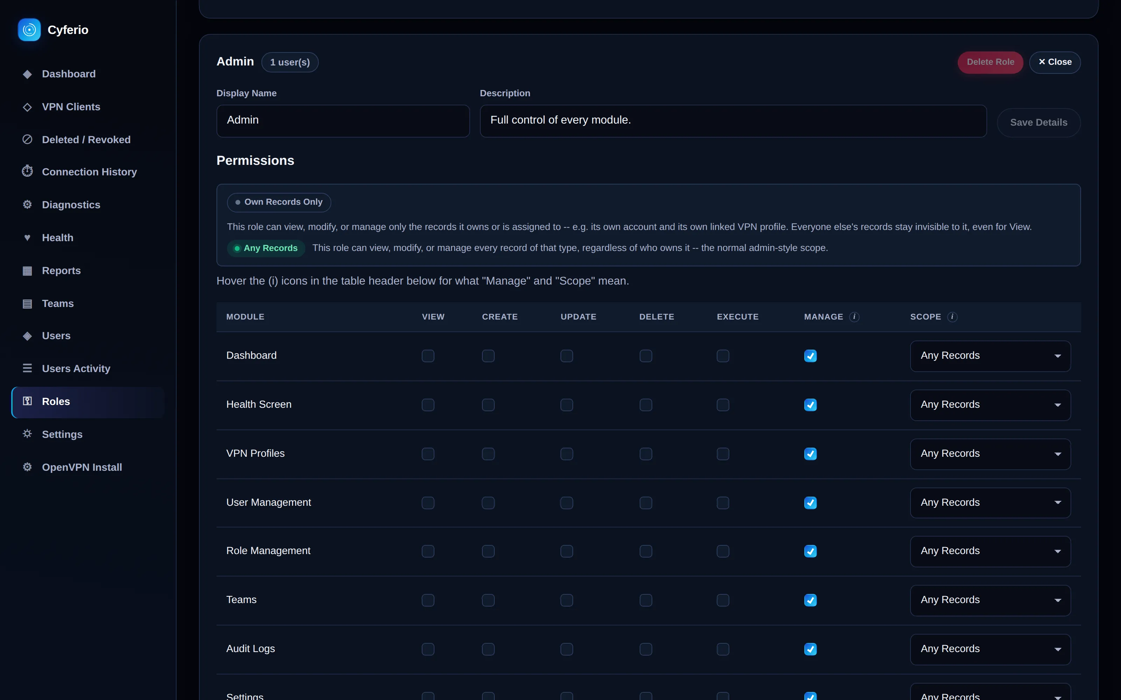Click the Role Management module label
Image resolution: width=1121 pixels, height=700 pixels.
click(x=268, y=551)
